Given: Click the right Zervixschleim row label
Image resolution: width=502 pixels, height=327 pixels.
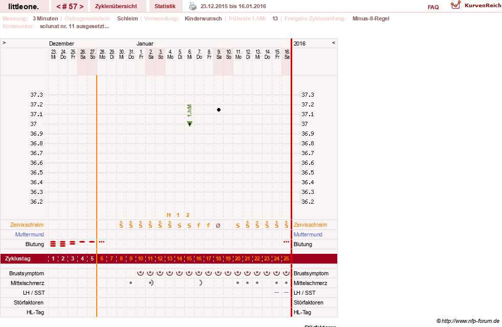Looking at the screenshot, I should [310, 225].
